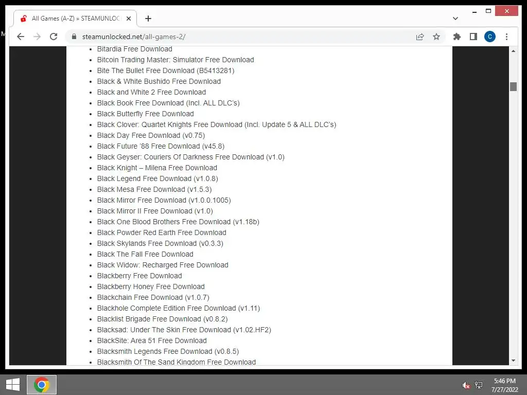Image resolution: width=527 pixels, height=395 pixels.
Task: Click the muted volume tray icon
Action: (466, 385)
